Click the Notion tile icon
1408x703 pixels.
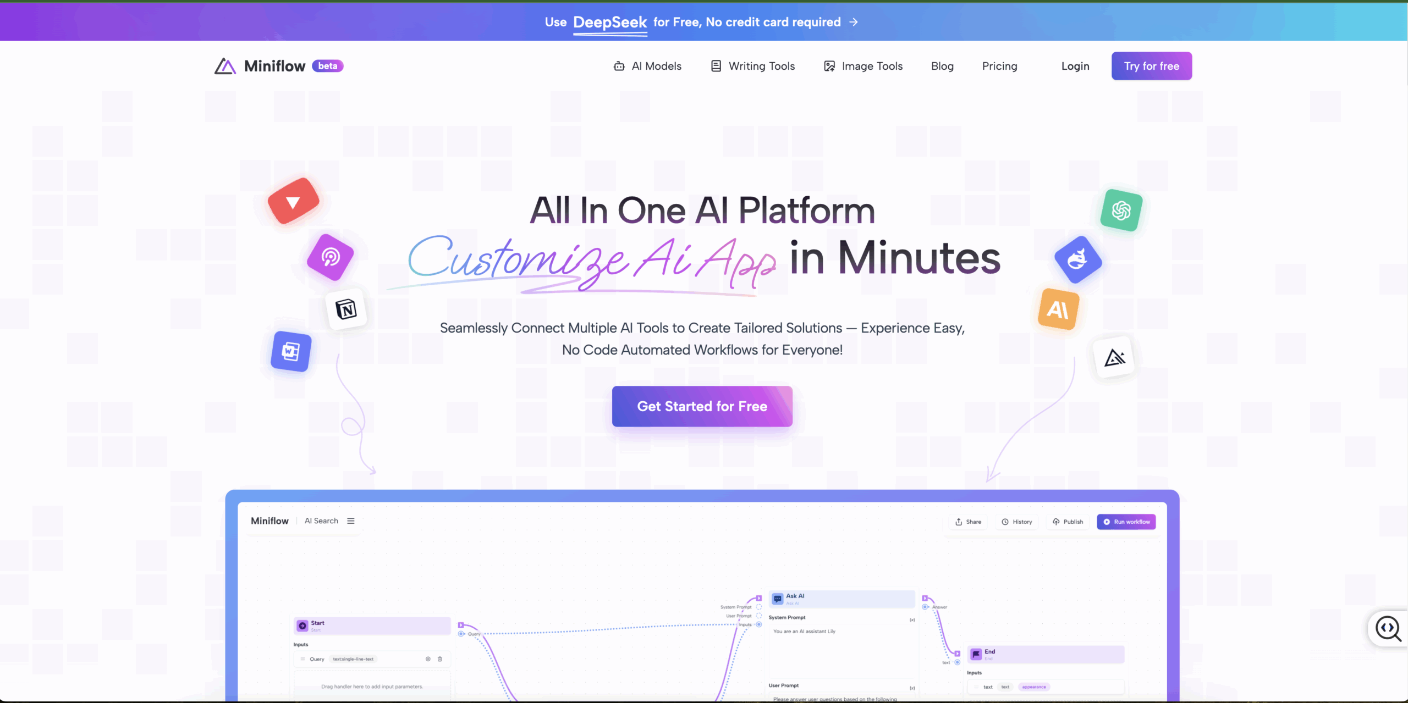(346, 309)
